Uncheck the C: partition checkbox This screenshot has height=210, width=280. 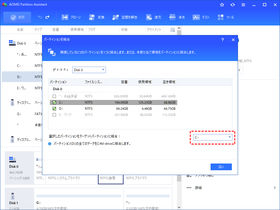click(x=54, y=102)
